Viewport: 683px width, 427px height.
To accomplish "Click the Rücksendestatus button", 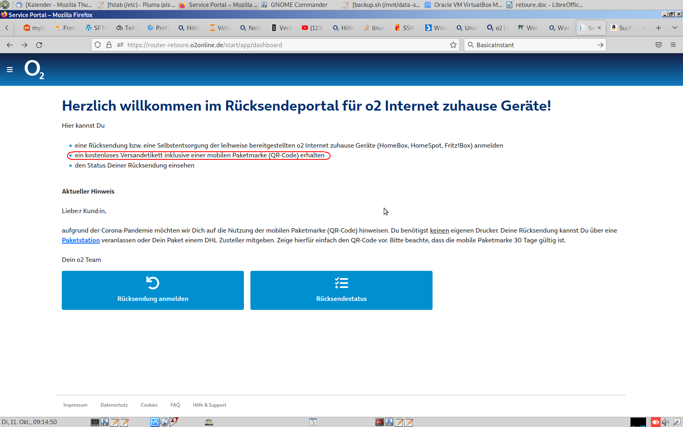I will [x=341, y=290].
